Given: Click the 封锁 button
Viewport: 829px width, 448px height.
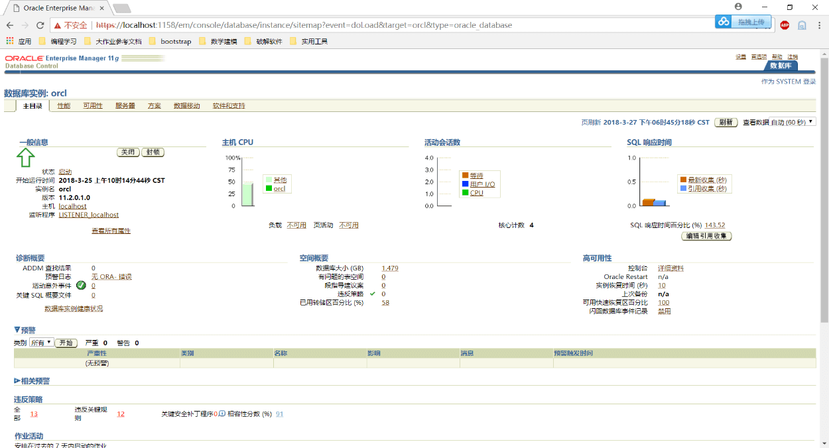Looking at the screenshot, I should pos(153,152).
